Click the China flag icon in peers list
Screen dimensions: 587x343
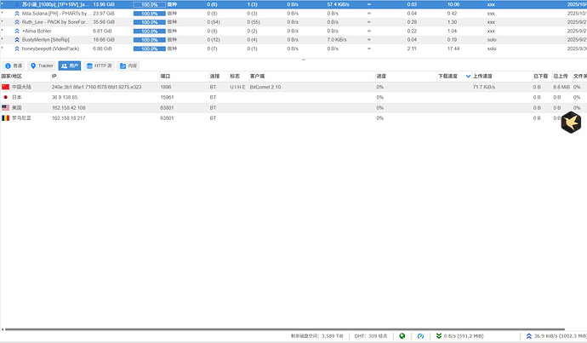[6, 87]
